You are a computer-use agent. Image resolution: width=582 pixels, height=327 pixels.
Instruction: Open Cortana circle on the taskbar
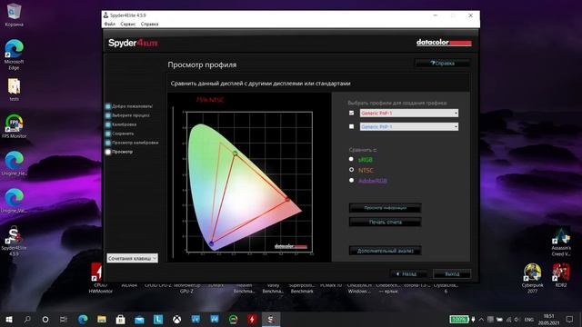pyautogui.click(x=45, y=319)
